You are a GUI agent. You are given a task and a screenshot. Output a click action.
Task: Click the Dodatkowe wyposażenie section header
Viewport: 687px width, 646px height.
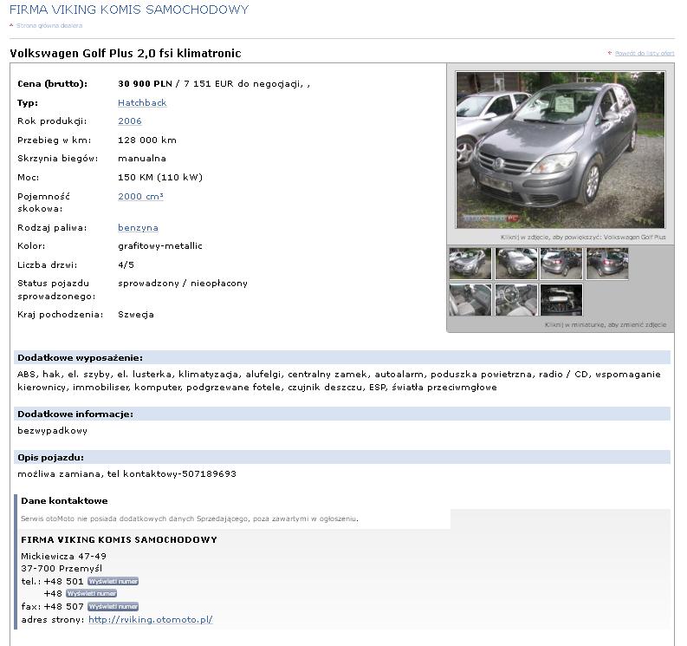342,357
